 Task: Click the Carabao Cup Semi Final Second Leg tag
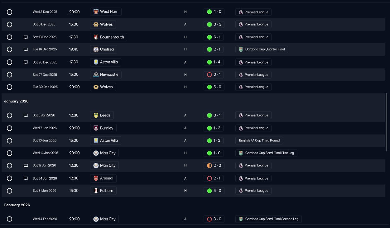coord(268,219)
